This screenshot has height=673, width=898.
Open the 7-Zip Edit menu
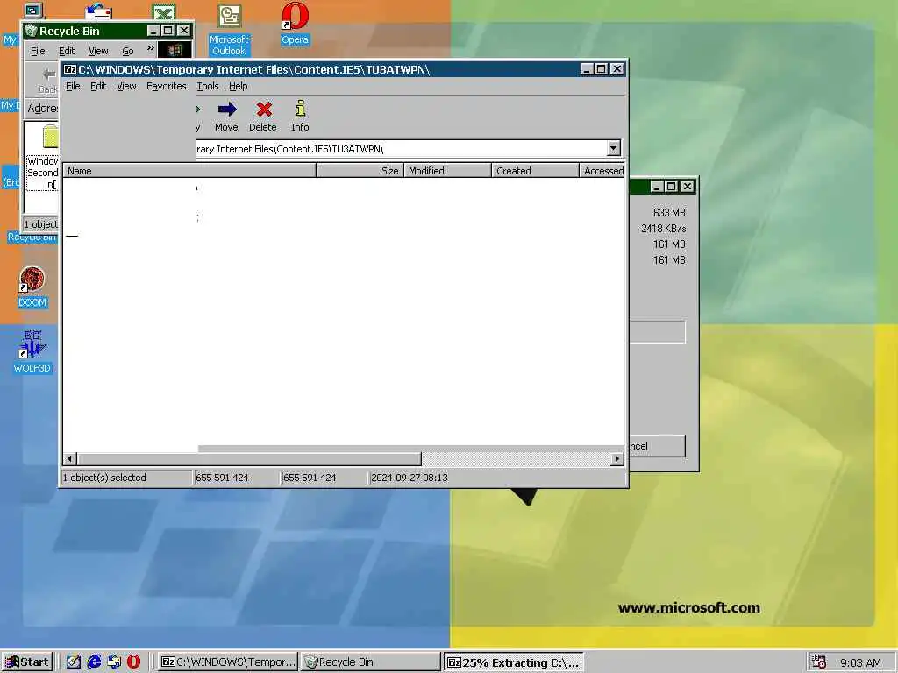coord(98,87)
